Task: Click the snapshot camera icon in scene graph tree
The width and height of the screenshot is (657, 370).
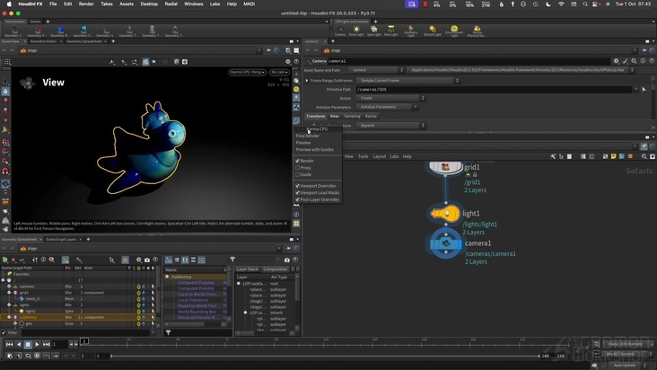Action: pos(147,260)
